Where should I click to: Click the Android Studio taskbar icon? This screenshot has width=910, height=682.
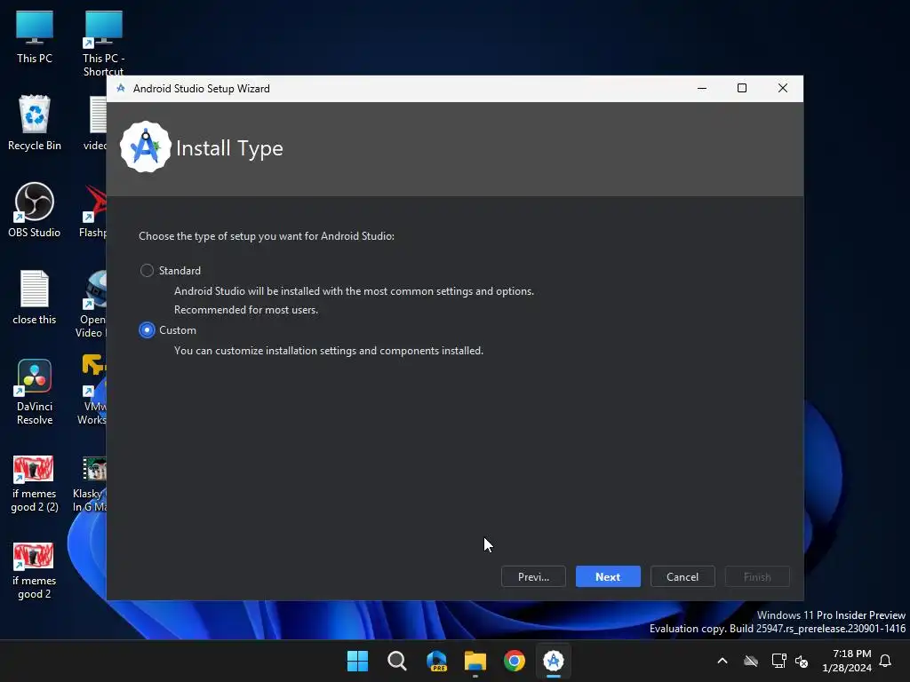(553, 661)
